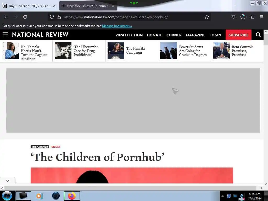Select the New York Times & Pornhub tab
The height and width of the screenshot is (201, 268).
click(x=88, y=6)
